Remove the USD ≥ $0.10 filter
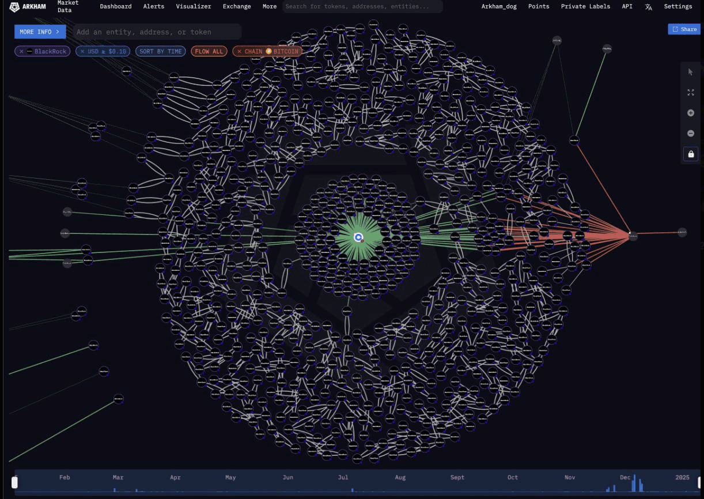This screenshot has height=499, width=704. [x=82, y=51]
